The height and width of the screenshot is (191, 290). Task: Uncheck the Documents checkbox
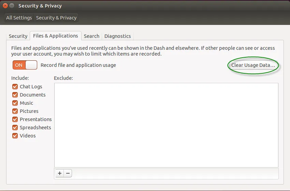[15, 95]
